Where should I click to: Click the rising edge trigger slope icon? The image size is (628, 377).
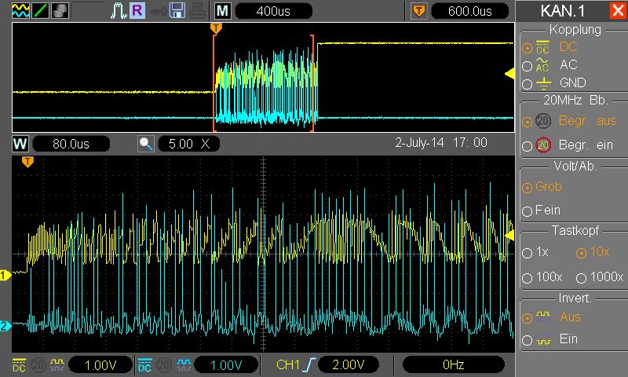click(309, 364)
